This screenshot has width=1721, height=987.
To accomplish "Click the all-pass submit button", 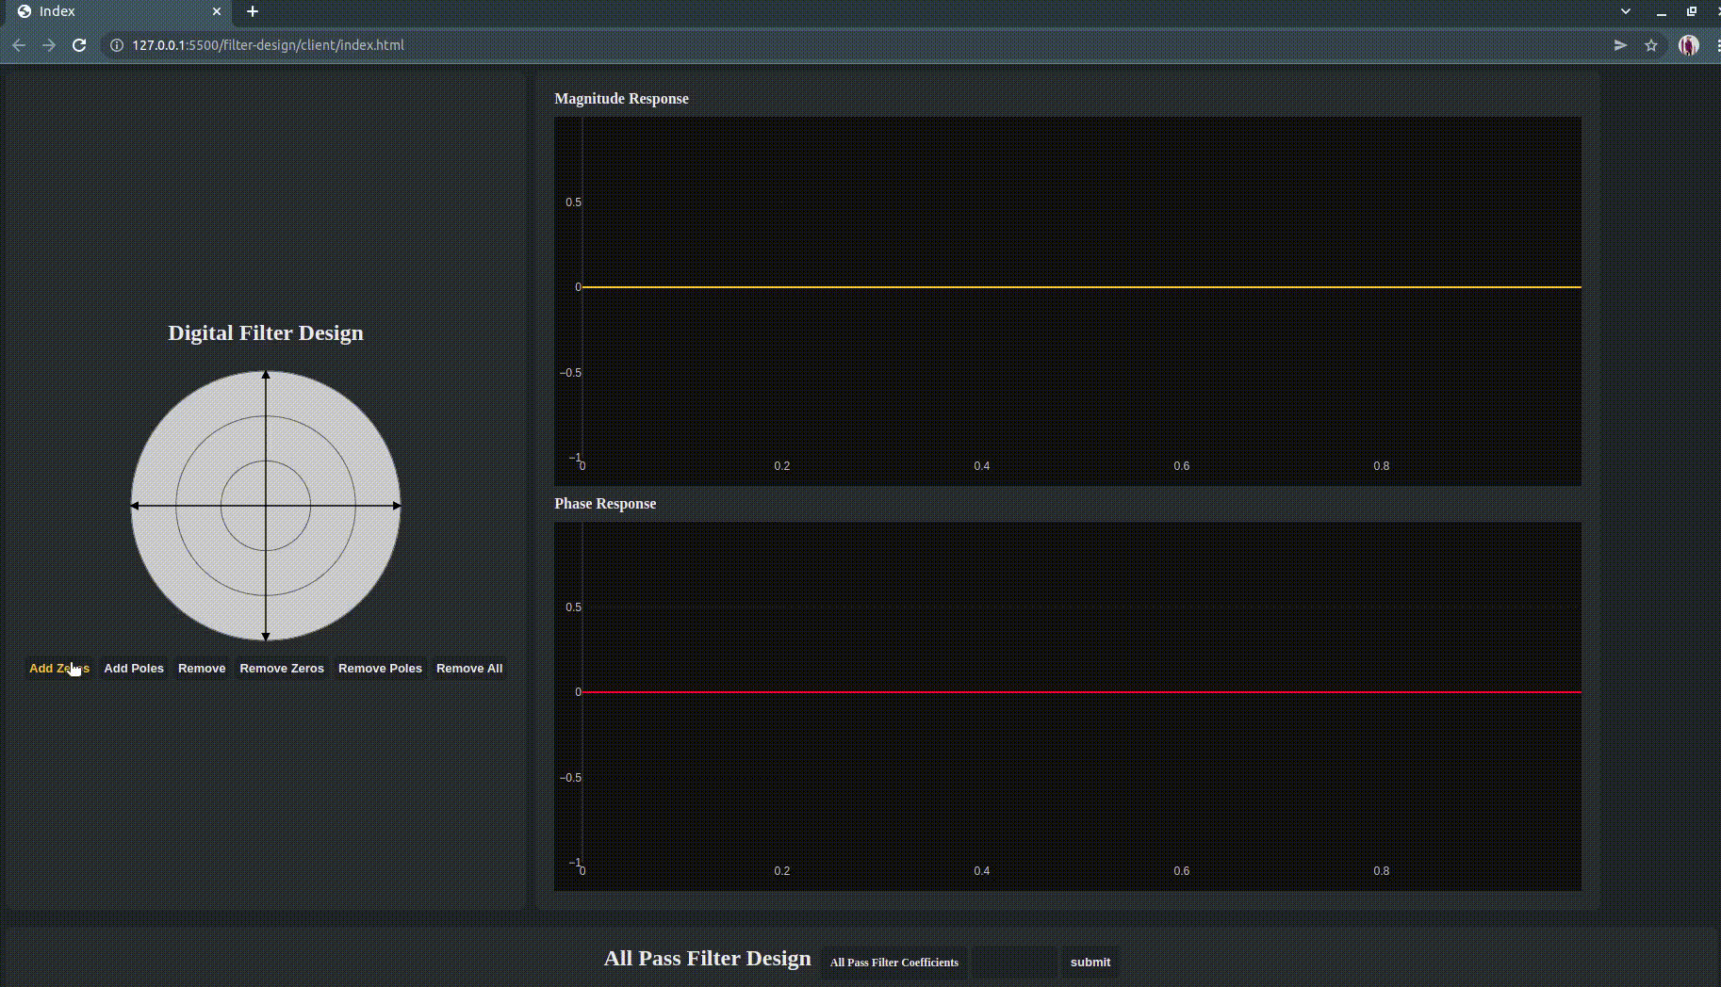I will (1090, 963).
